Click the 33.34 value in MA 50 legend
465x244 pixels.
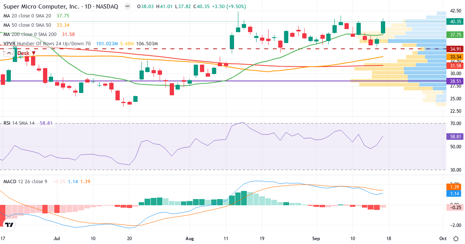coord(63,25)
